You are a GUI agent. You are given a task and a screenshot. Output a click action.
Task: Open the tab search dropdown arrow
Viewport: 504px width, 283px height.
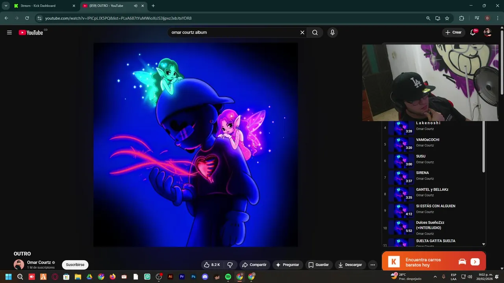pyautogui.click(x=6, y=6)
